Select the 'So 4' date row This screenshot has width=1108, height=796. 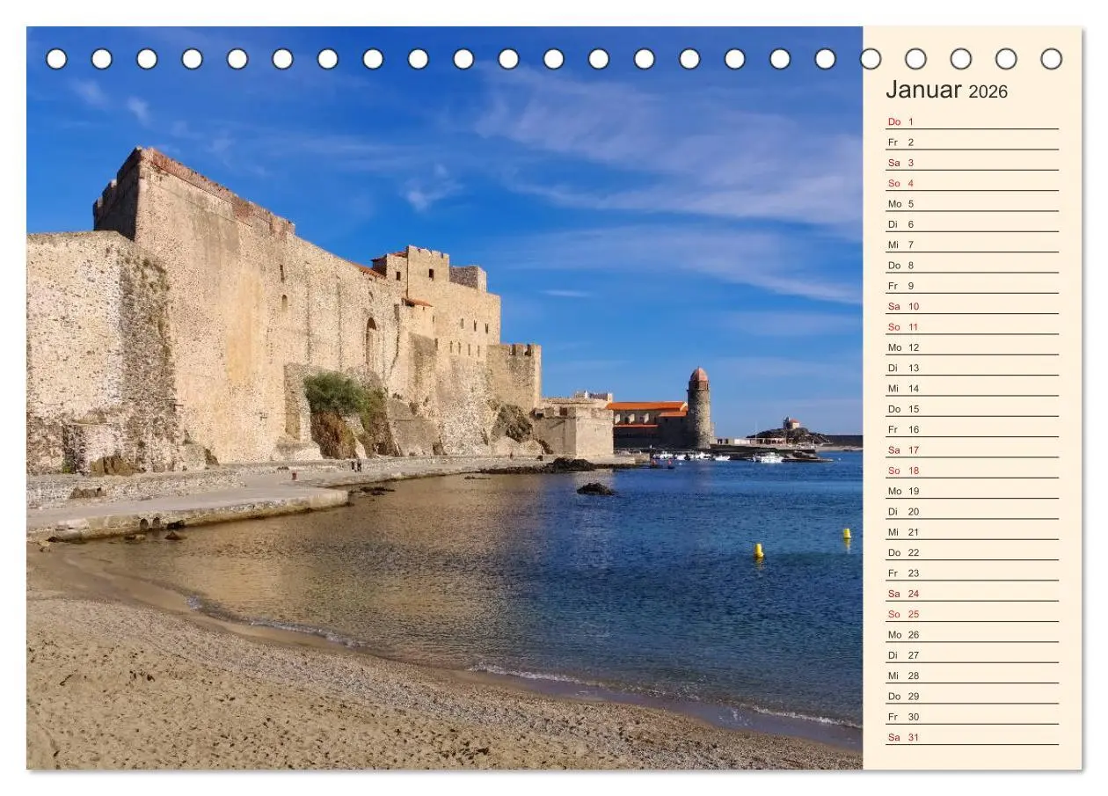(972, 183)
